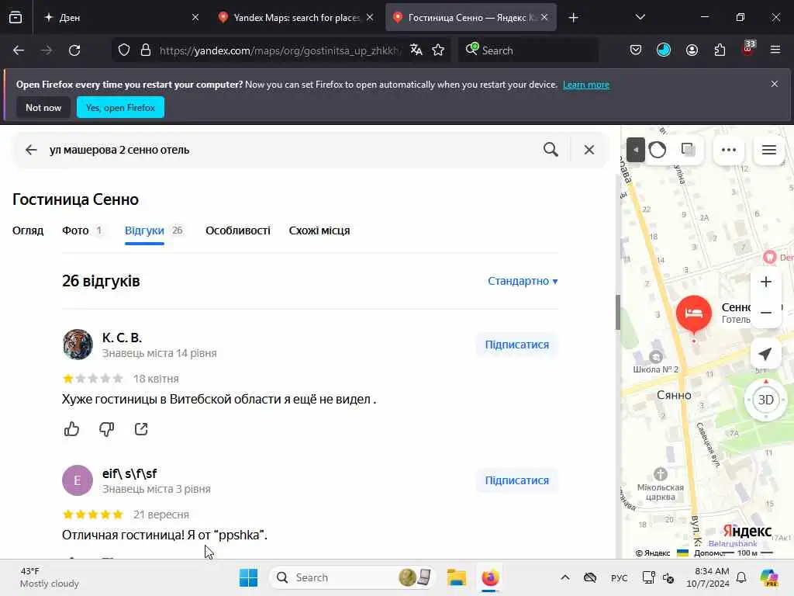Click the Not now button
The image size is (794, 596).
[43, 107]
